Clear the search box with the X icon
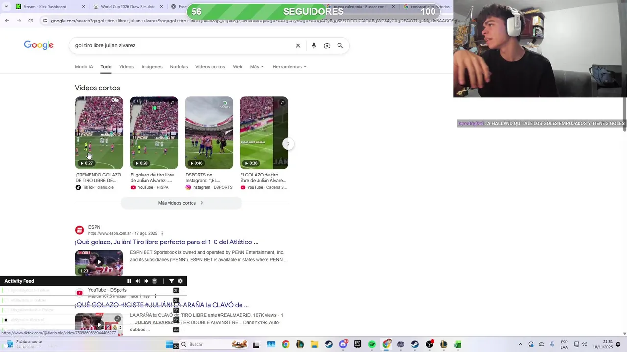Image resolution: width=627 pixels, height=352 pixels. pyautogui.click(x=298, y=45)
